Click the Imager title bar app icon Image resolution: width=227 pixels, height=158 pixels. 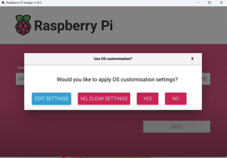coord(3,3)
